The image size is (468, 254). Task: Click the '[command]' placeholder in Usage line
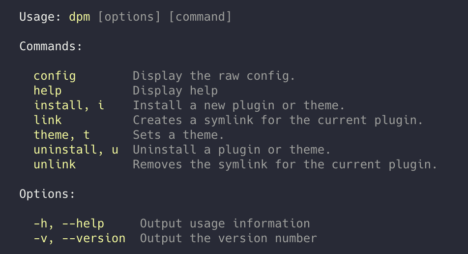coord(200,17)
